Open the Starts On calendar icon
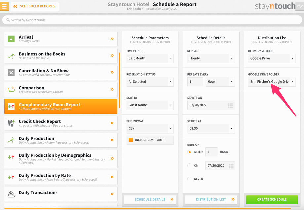Viewport: 304px width, 210px height. click(x=230, y=105)
